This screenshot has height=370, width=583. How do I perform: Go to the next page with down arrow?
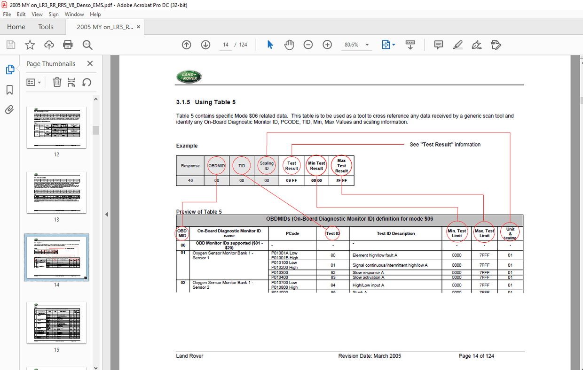coord(205,44)
